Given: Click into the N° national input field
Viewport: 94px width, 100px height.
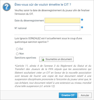Looking at the screenshot, I should 62,28.
